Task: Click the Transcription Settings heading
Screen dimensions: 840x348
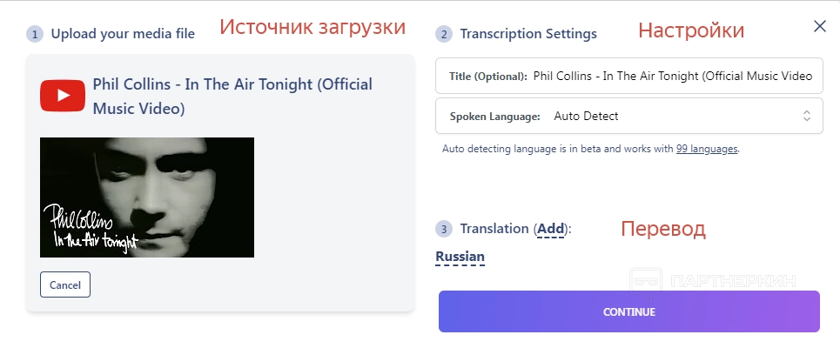Action: (528, 34)
